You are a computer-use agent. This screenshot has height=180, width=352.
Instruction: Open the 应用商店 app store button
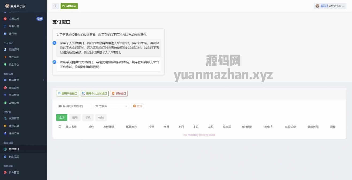[69, 6]
